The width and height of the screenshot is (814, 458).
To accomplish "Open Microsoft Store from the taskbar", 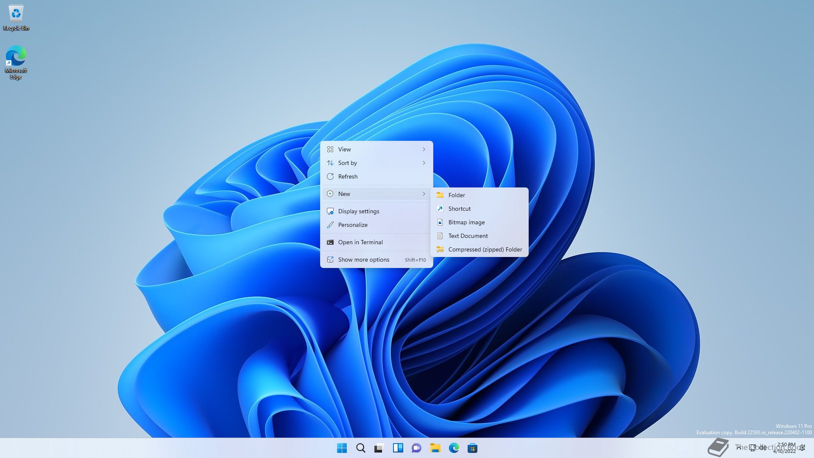I will coord(473,448).
